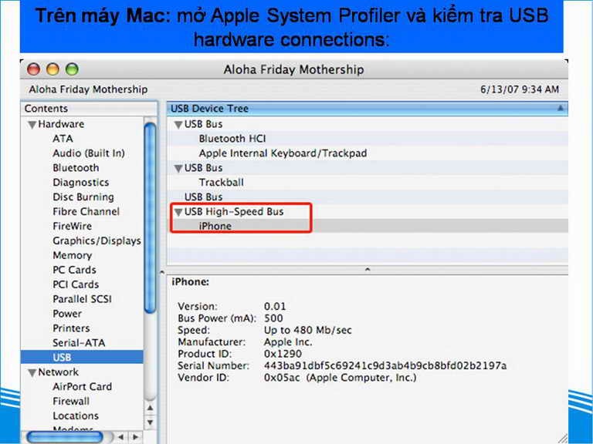This screenshot has width=593, height=444.
Task: Click the date 6/13/07 9:34 AM
Action: click(x=520, y=89)
